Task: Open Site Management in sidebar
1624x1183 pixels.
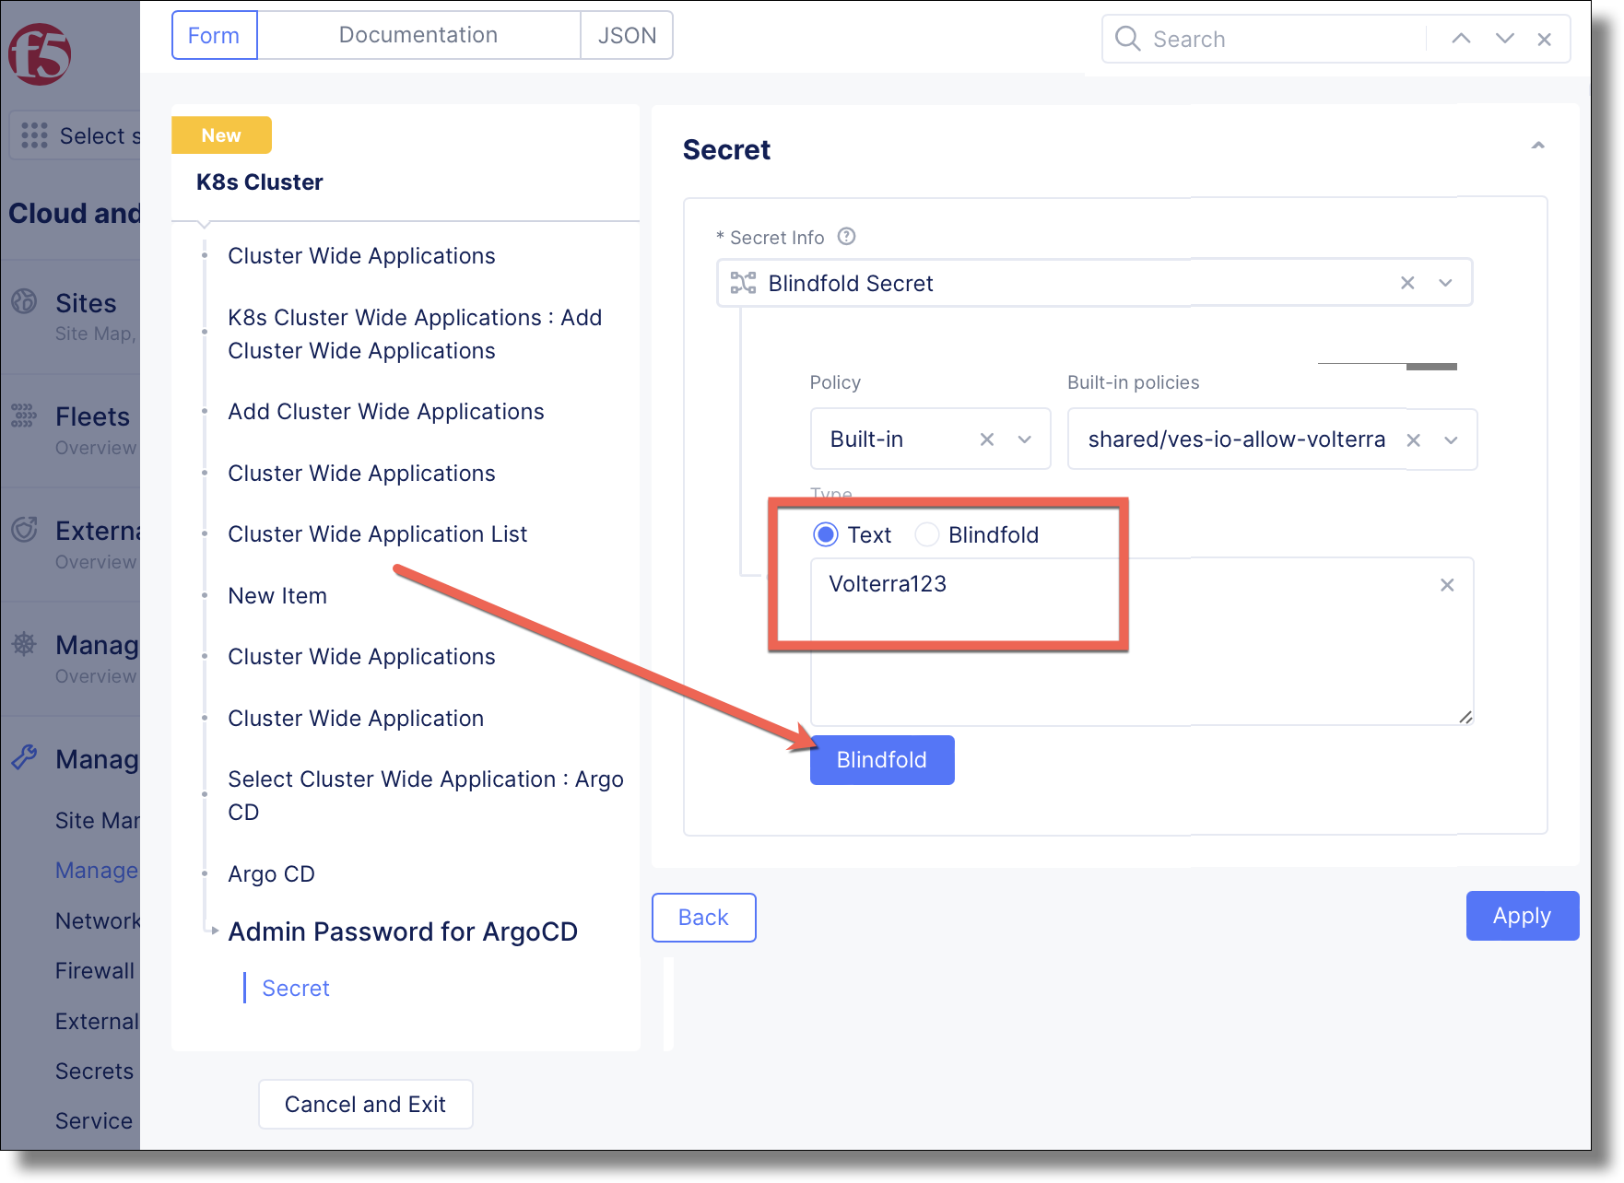Action: tap(97, 820)
